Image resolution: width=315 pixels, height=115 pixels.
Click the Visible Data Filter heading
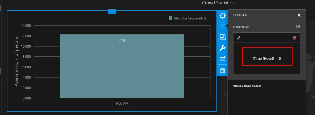coord(247,86)
